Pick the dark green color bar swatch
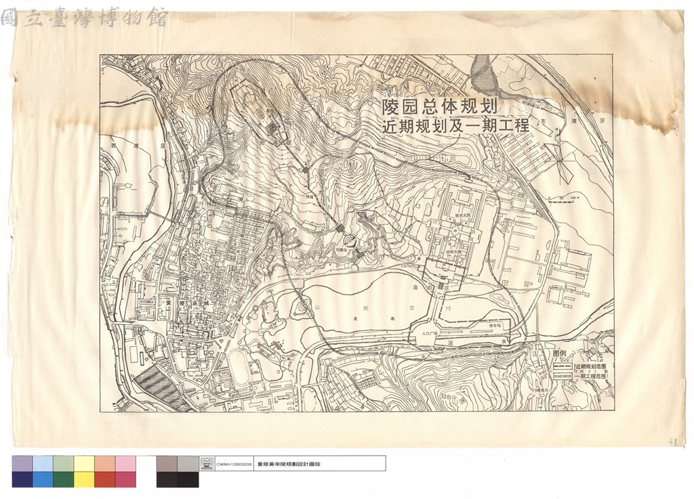694x499 pixels. pos(63,479)
